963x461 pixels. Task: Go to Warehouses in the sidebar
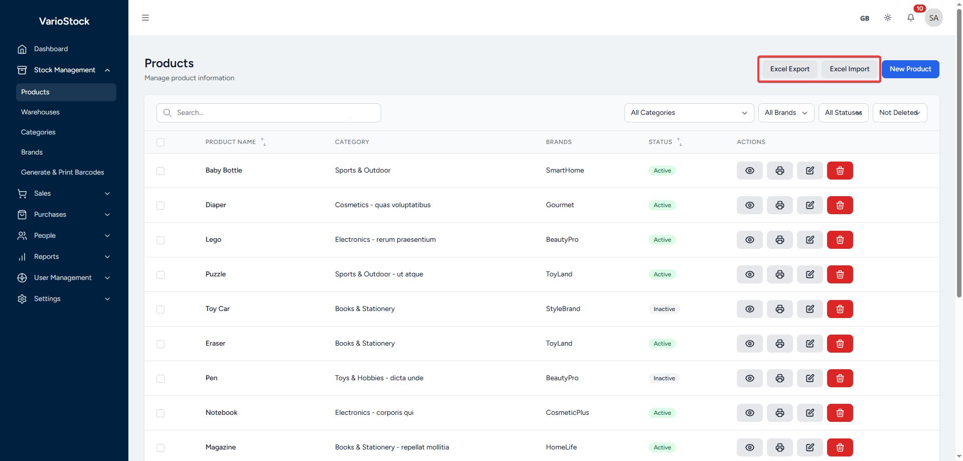click(x=40, y=112)
